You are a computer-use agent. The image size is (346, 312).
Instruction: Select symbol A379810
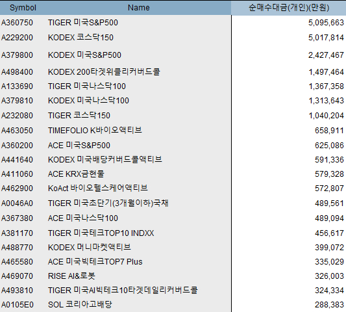click(x=17, y=101)
